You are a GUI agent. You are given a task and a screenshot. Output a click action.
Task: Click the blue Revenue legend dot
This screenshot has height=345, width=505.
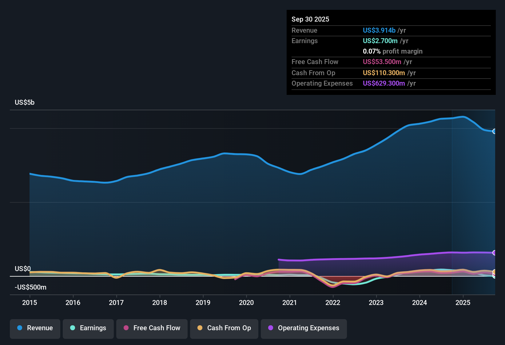19,328
